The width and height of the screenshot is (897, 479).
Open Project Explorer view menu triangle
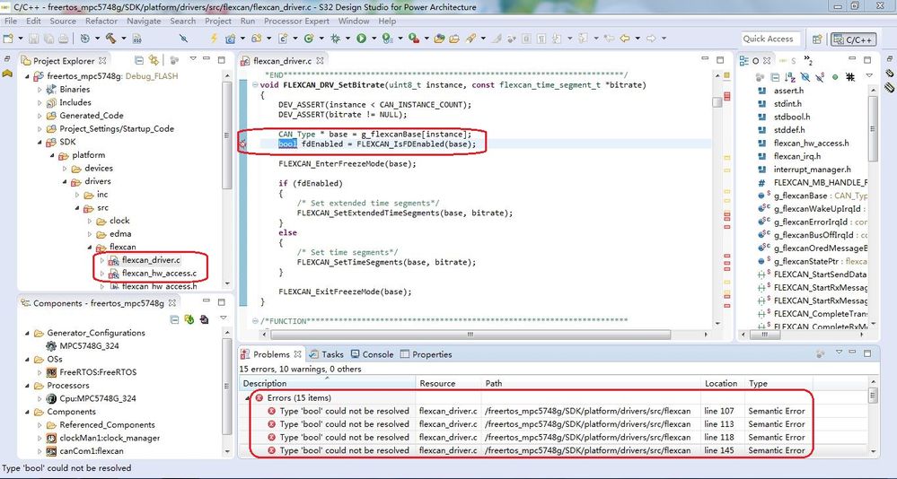pyautogui.click(x=193, y=58)
